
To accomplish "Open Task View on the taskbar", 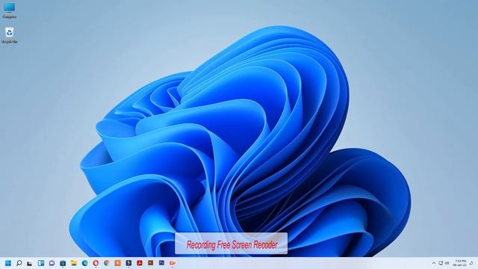I will coord(30,263).
